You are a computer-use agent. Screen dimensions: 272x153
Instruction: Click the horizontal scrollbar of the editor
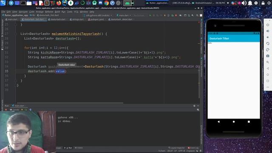(x=70, y=103)
